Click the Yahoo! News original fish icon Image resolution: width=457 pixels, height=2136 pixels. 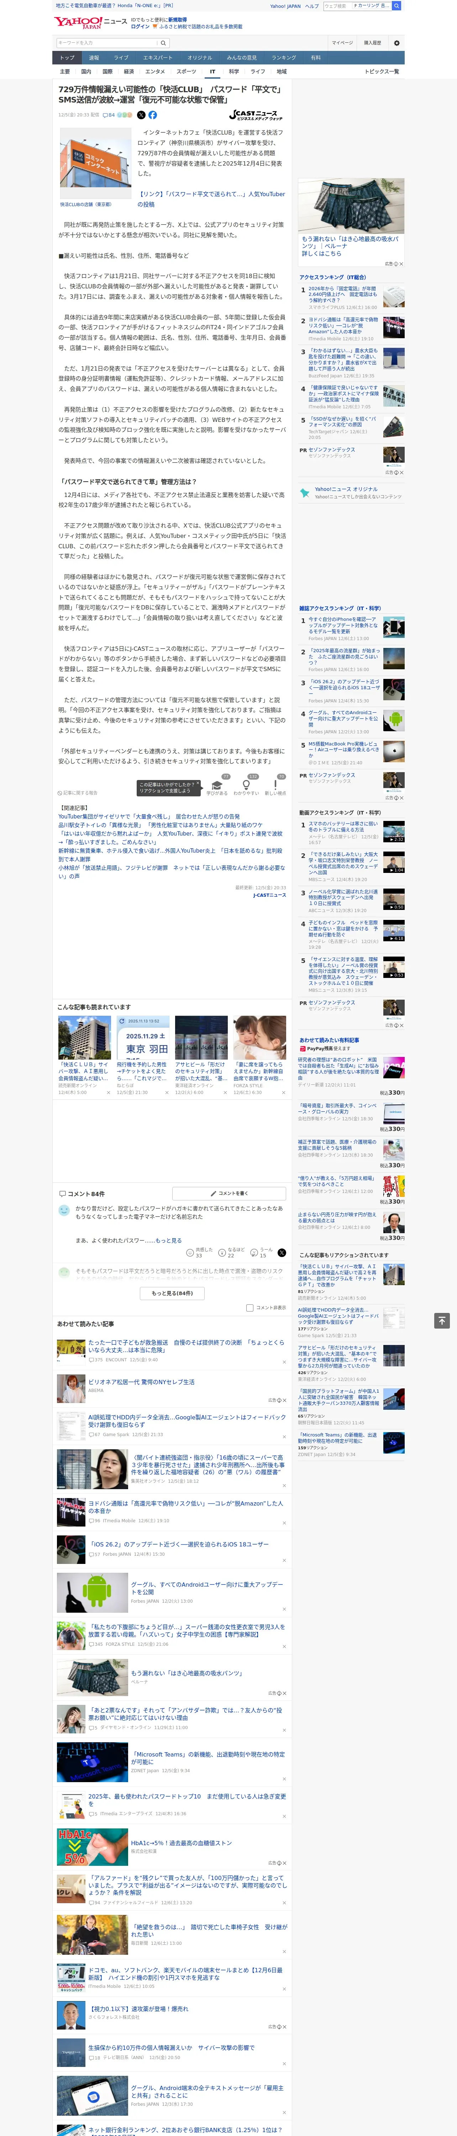[x=306, y=493]
